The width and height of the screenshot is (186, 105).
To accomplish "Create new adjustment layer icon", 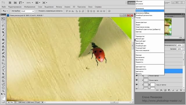I will [x=169, y=90].
